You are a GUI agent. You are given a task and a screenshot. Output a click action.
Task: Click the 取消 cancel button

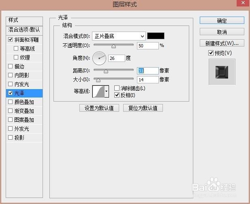coord(222,32)
